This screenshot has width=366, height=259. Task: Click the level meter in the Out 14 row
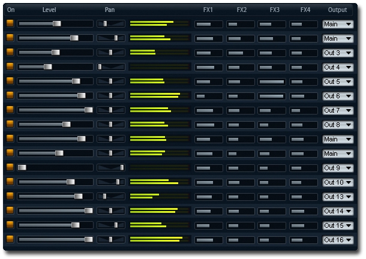tap(159, 211)
